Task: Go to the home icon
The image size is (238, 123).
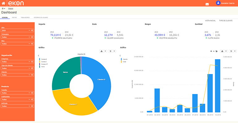Action: coord(3,3)
